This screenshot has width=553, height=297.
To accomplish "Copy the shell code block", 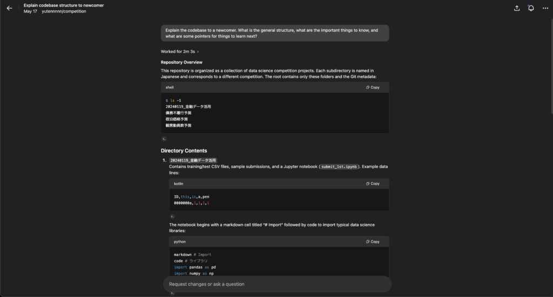I will coord(373,87).
